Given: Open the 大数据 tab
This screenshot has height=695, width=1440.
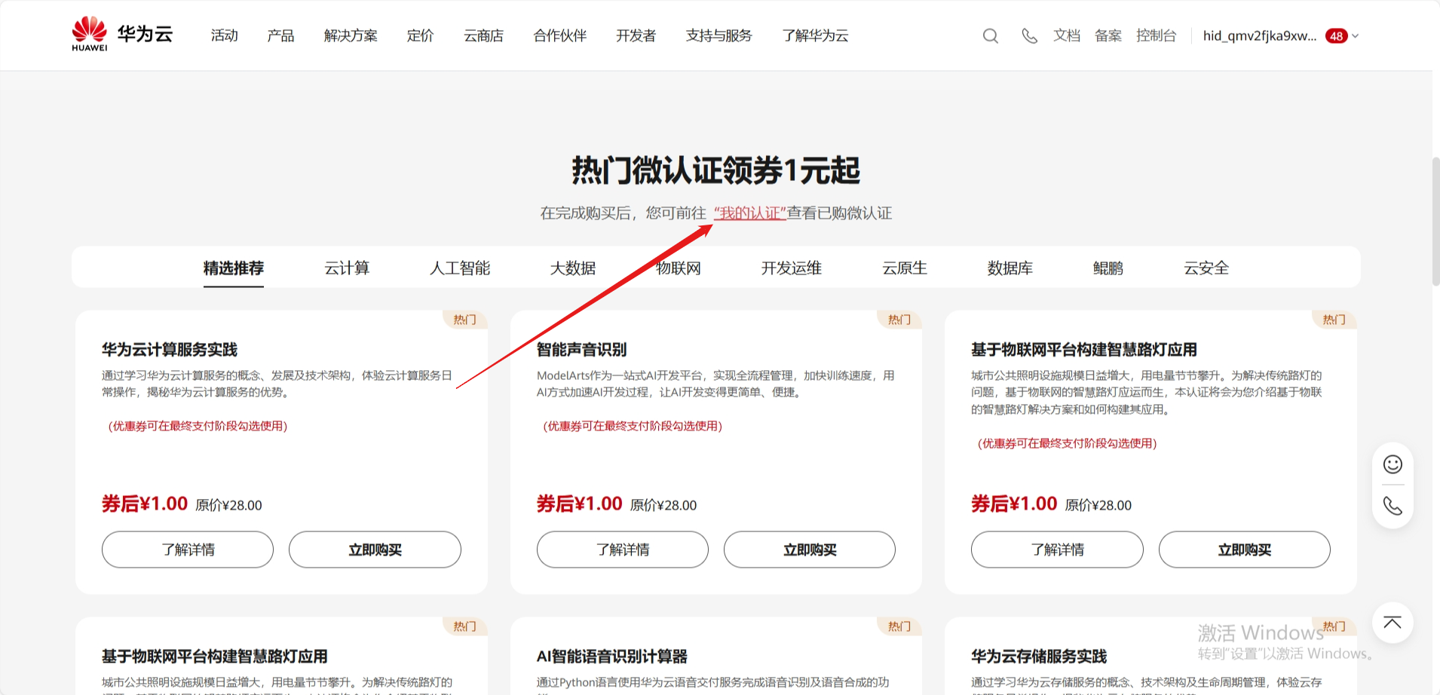Looking at the screenshot, I should (x=573, y=268).
